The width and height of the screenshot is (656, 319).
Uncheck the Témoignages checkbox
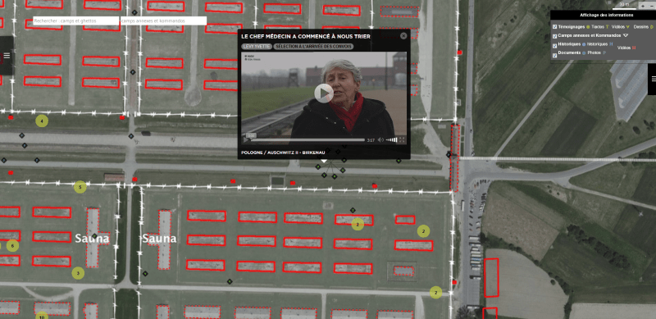(x=555, y=27)
